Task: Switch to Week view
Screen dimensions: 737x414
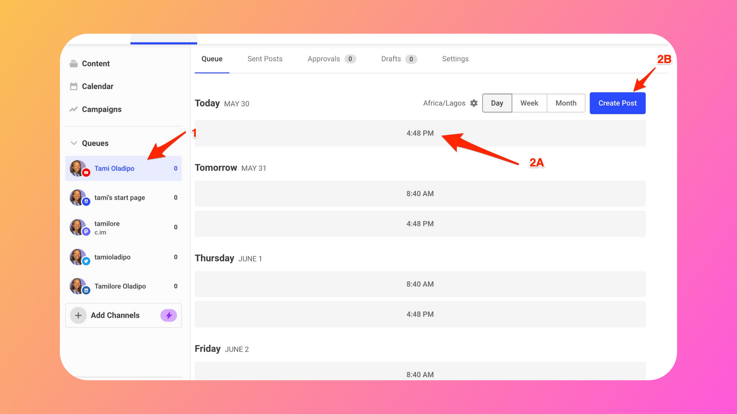Action: [529, 103]
